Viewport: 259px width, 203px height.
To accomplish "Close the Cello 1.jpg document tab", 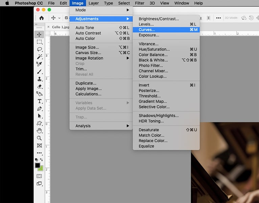I will (48, 27).
